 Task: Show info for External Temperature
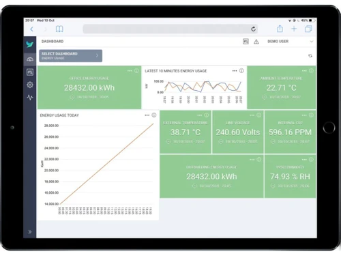click(207, 115)
